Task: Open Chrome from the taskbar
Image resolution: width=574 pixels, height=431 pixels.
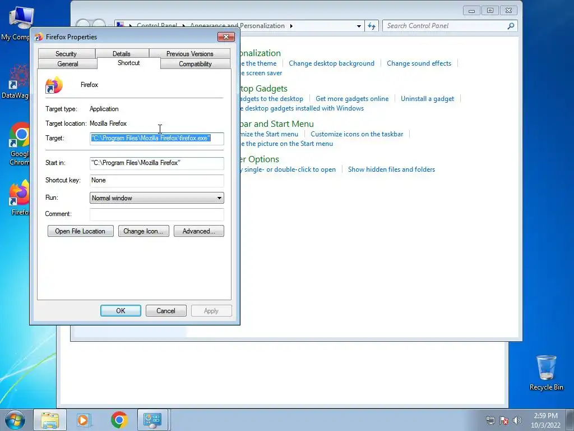Action: 119,420
